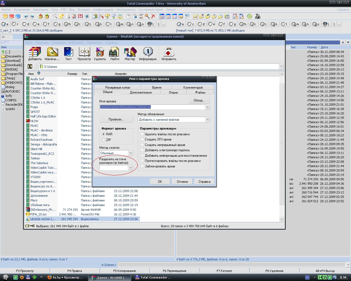
Task: Click the 7z SFX icon in Total Commander
Action: (x=257, y=16)
